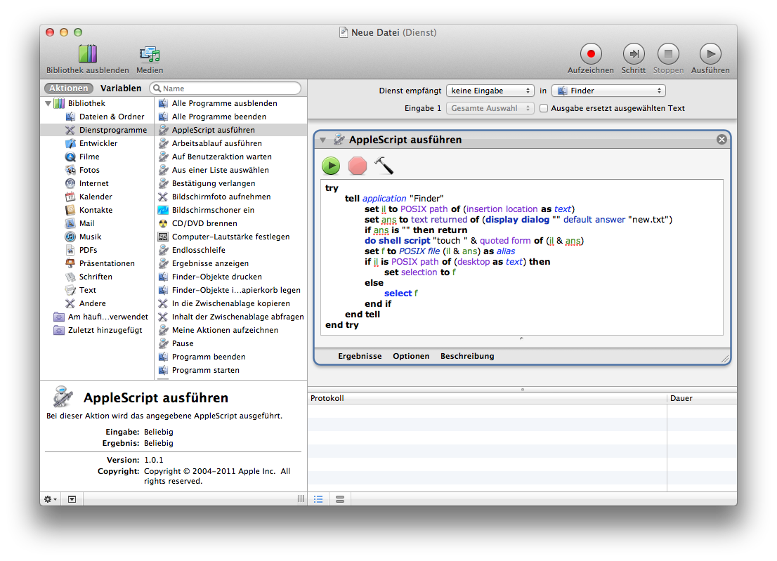Hide the library with Bibliothek ausblenden

pos(88,59)
